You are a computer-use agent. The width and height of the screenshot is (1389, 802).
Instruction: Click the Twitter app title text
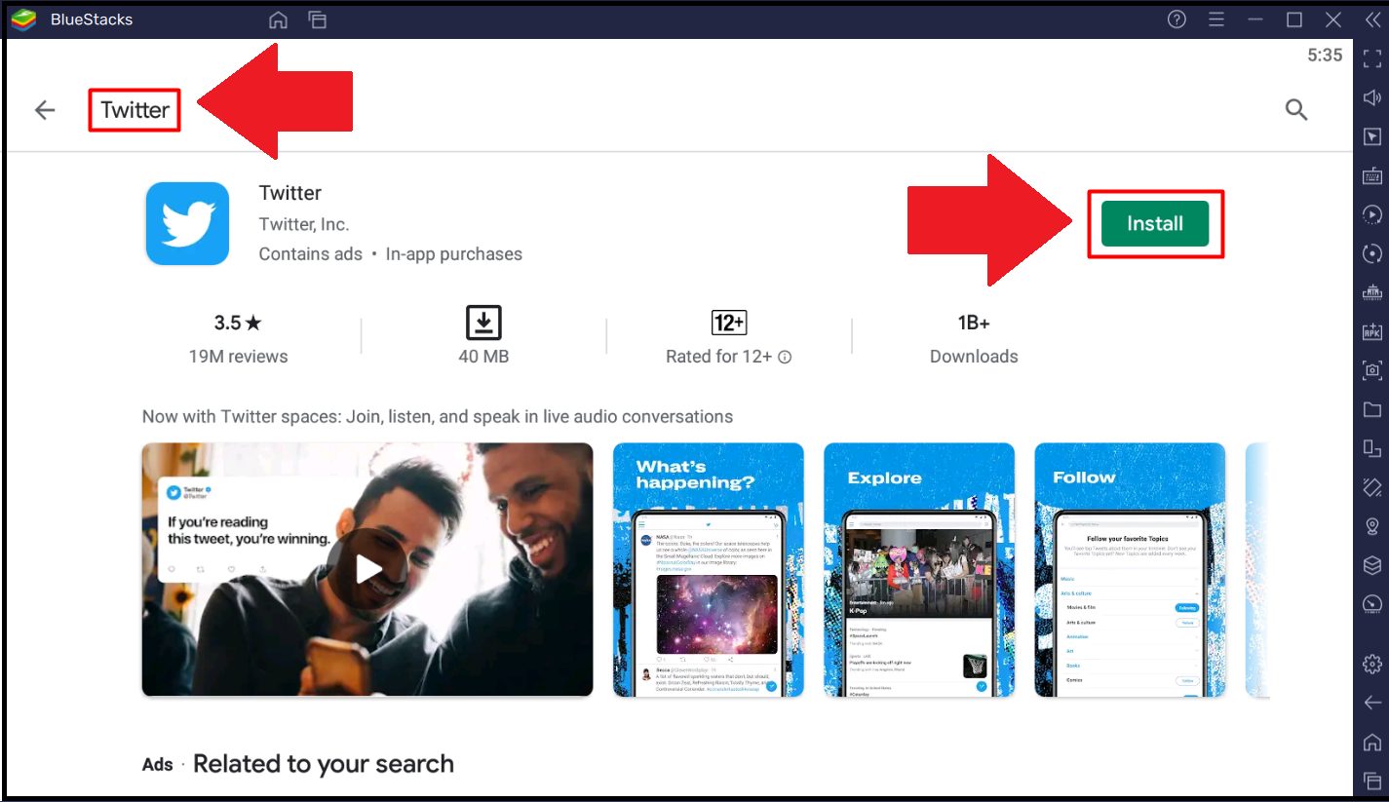coord(290,193)
